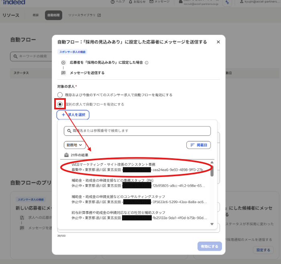
Task: Click the 設定する button on preset card
Action: [x=263, y=250]
